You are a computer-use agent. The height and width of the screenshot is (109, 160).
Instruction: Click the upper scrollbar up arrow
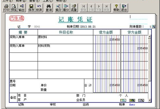(150, 36)
